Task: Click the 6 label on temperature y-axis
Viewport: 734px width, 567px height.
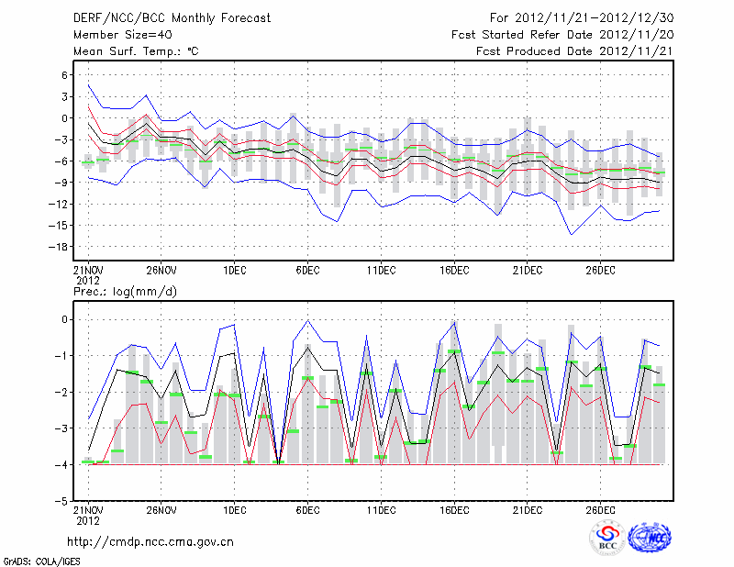Action: pyautogui.click(x=65, y=74)
